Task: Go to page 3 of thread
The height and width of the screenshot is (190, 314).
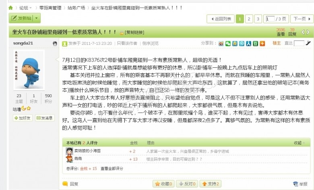Action: point(258,19)
